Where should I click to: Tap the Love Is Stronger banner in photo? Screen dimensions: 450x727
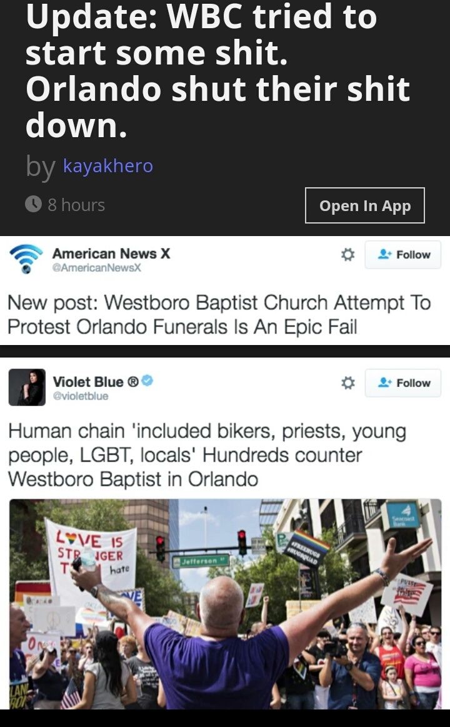click(91, 554)
